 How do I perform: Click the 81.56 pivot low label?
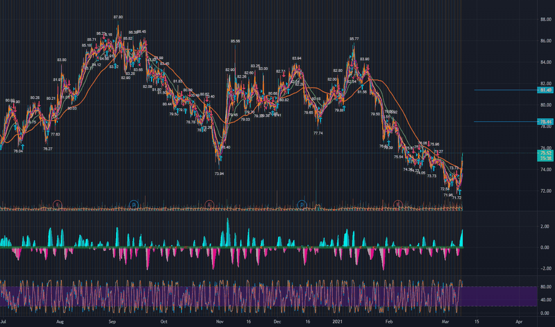pyautogui.click(x=362, y=92)
